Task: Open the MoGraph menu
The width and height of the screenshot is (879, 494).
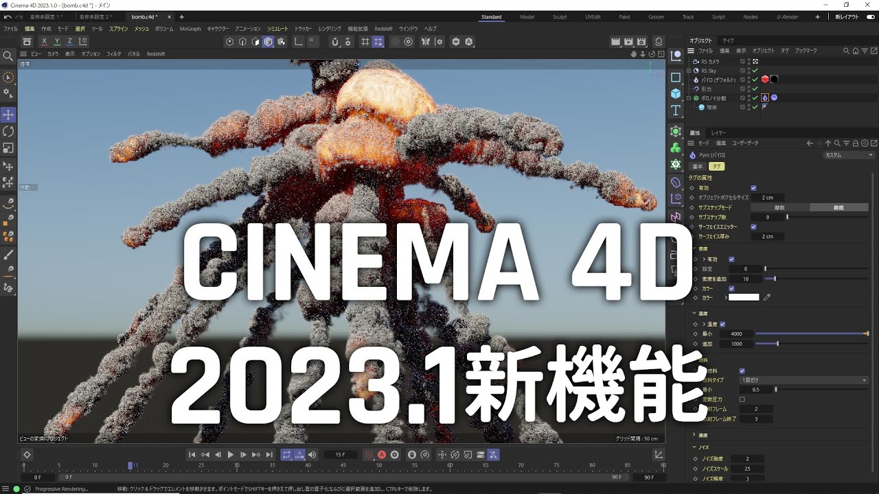Action: [x=190, y=29]
